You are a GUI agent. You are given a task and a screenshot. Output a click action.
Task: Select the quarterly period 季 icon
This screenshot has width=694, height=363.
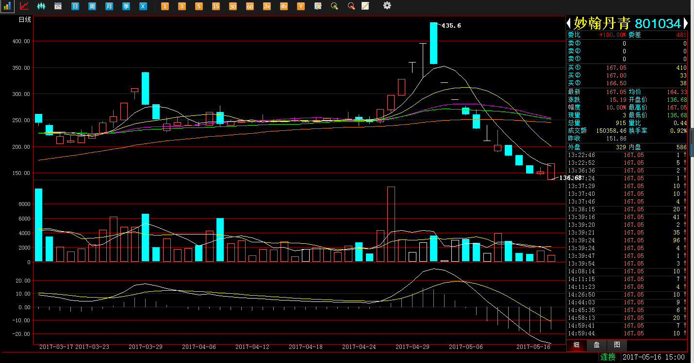click(x=126, y=6)
